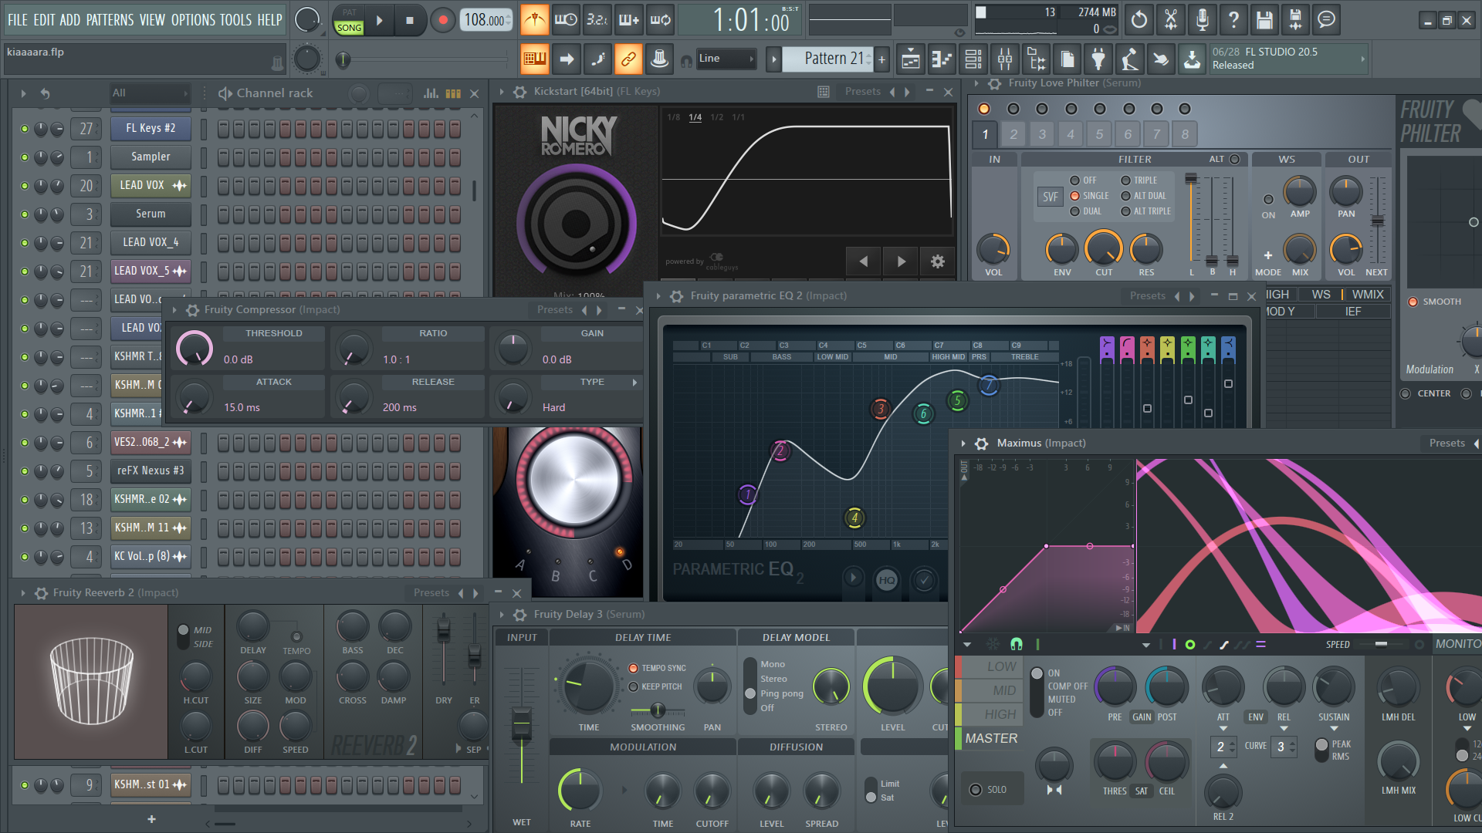The height and width of the screenshot is (833, 1482).
Task: Open the TOOLS menu
Action: click(x=235, y=20)
